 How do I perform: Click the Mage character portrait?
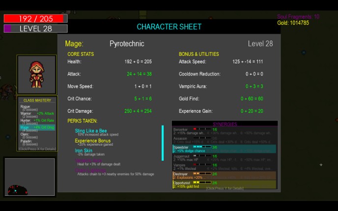(37, 75)
